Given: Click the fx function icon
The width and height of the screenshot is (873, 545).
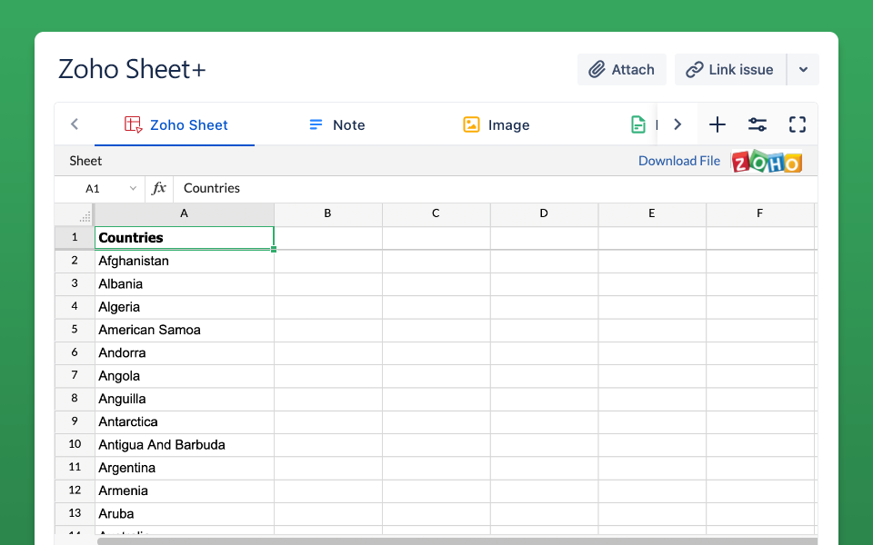Looking at the screenshot, I should tap(159, 189).
